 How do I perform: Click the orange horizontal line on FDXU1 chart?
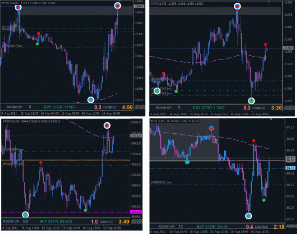coord(66,160)
